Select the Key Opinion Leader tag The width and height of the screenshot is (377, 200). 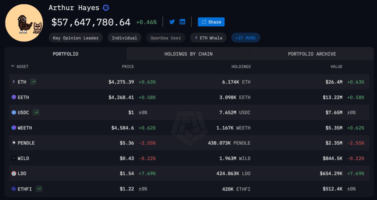[76, 38]
